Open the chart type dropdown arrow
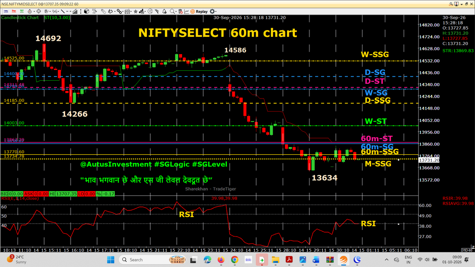Viewport: 475px width, 267px height. 50,12
